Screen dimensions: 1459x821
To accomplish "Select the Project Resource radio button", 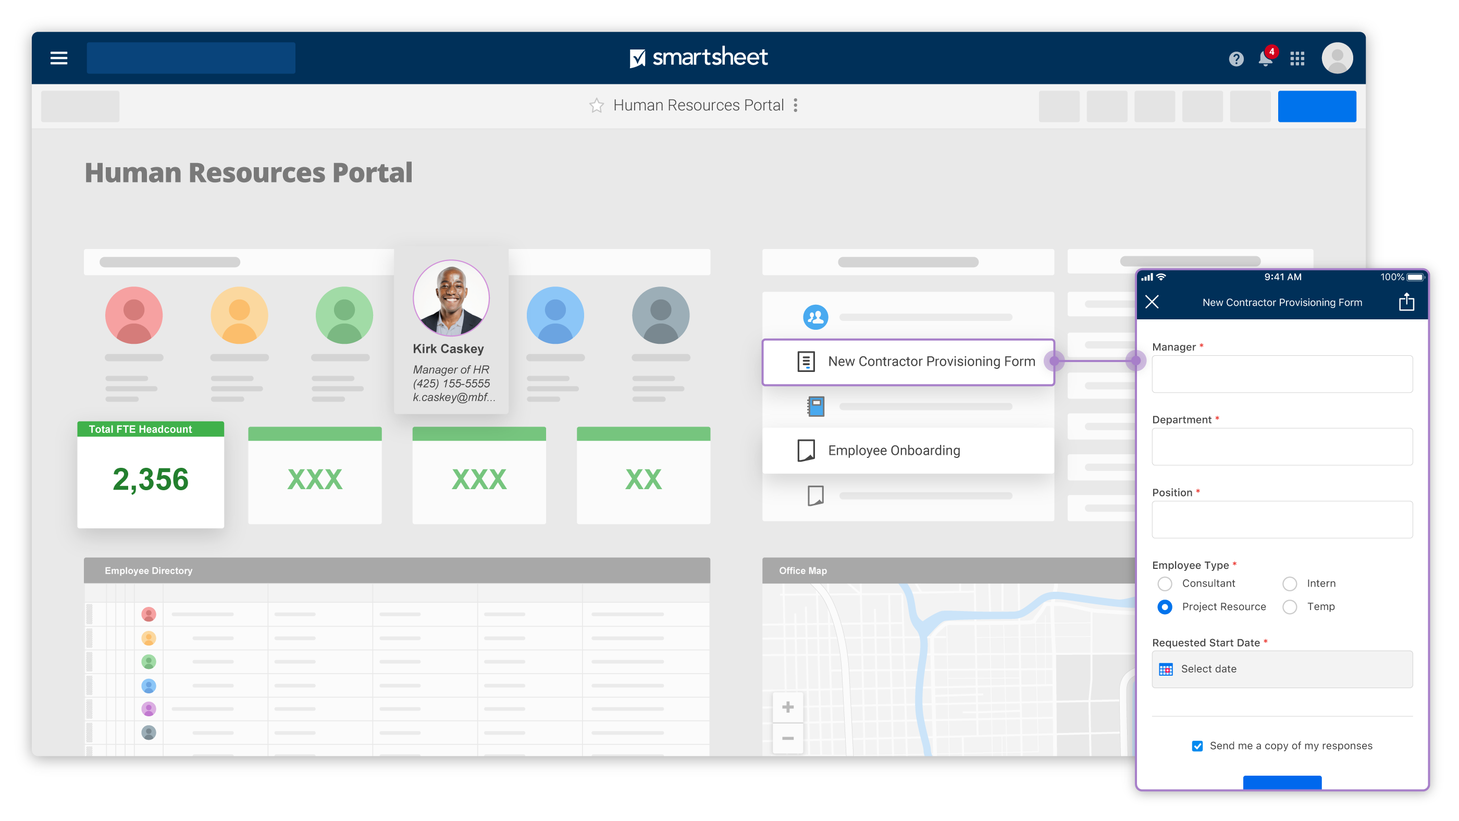I will [x=1165, y=606].
